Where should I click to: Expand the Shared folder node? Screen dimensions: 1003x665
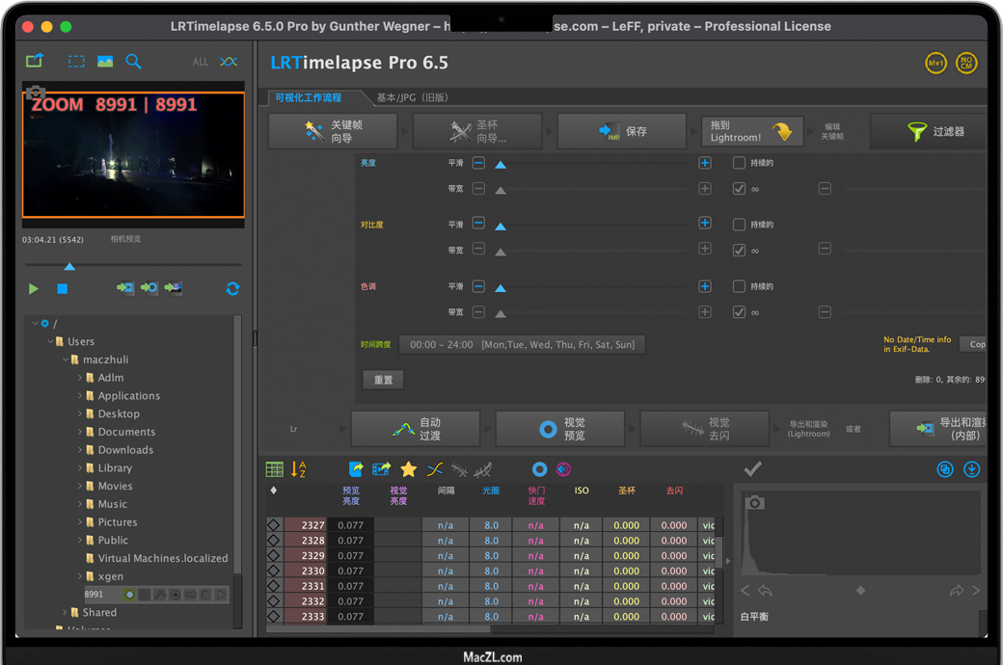coord(65,612)
